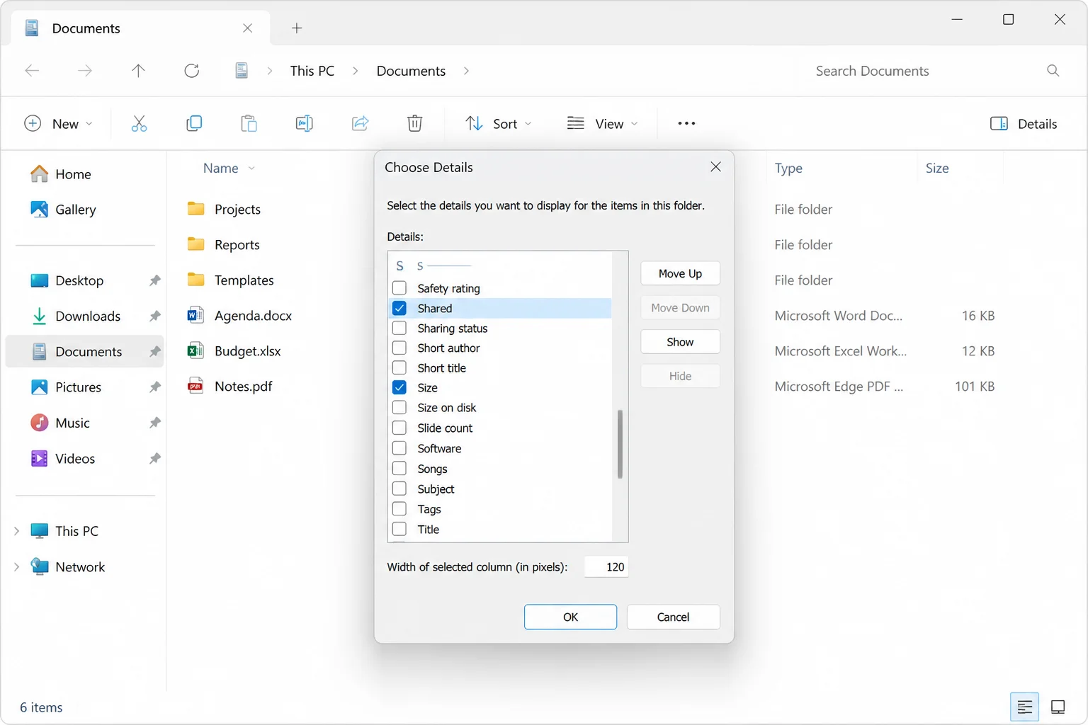Click the Cut scissors icon
Image resolution: width=1088 pixels, height=725 pixels.
click(x=139, y=124)
